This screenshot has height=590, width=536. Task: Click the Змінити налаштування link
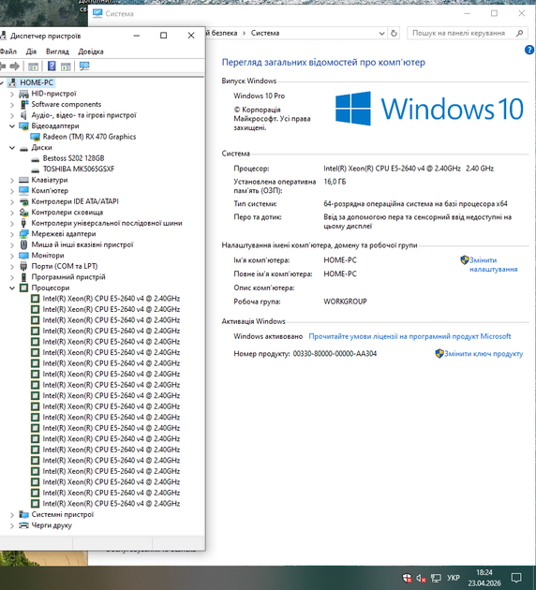[x=493, y=264]
